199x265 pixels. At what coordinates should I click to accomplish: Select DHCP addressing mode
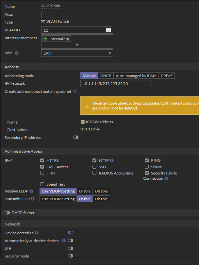(x=106, y=76)
